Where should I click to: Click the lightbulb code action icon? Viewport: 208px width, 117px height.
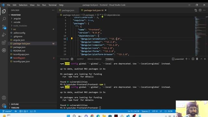tap(71, 39)
